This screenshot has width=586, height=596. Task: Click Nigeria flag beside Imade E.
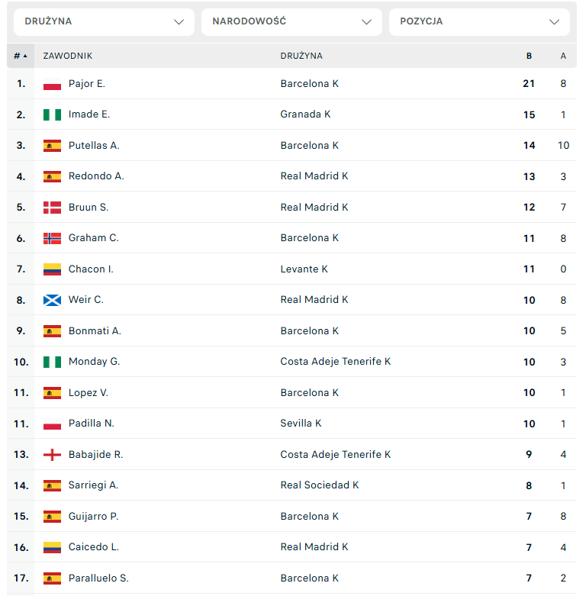(52, 114)
